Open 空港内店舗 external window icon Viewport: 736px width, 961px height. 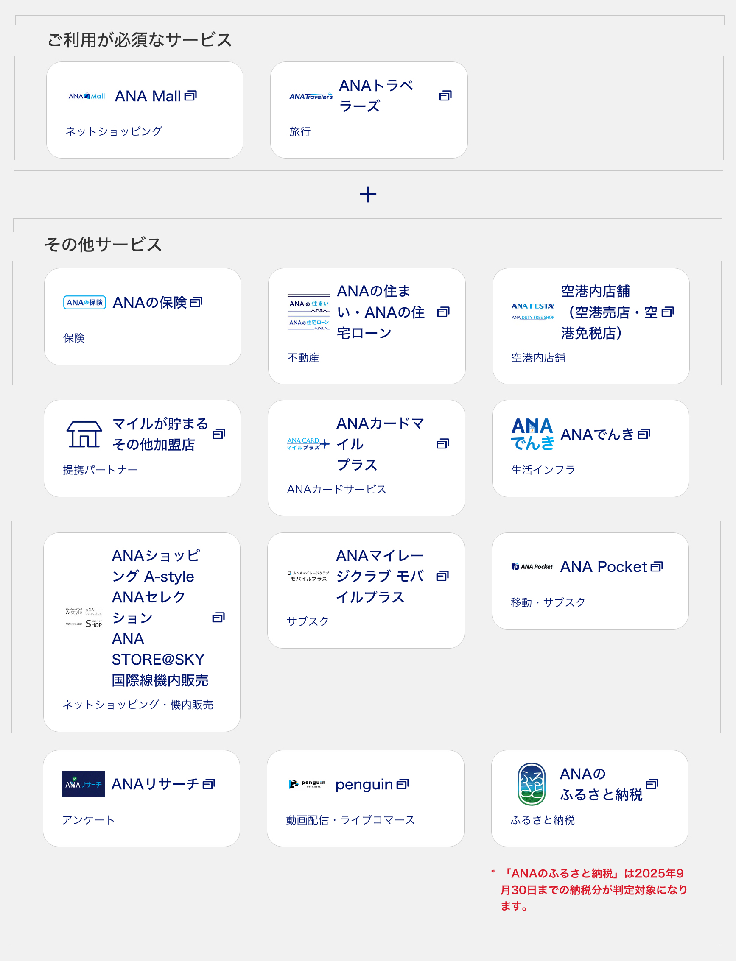click(x=668, y=312)
